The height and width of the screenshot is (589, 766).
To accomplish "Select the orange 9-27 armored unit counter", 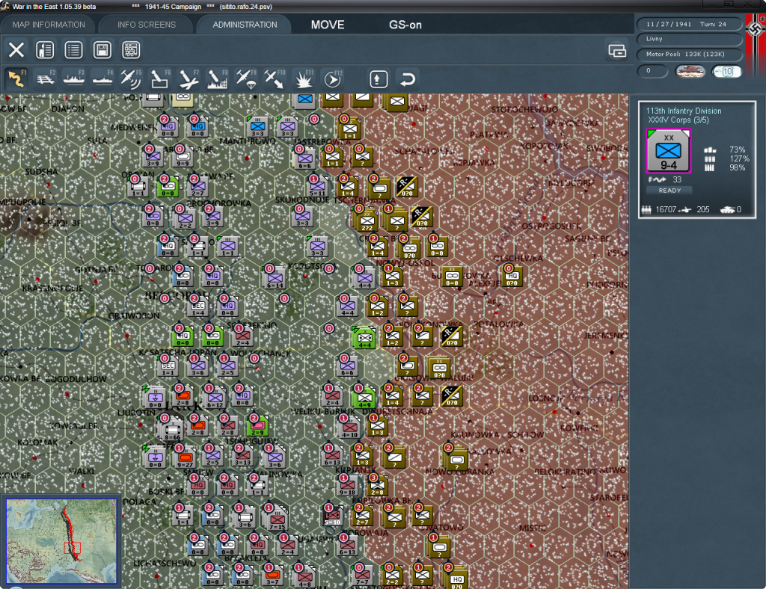I will [186, 458].
